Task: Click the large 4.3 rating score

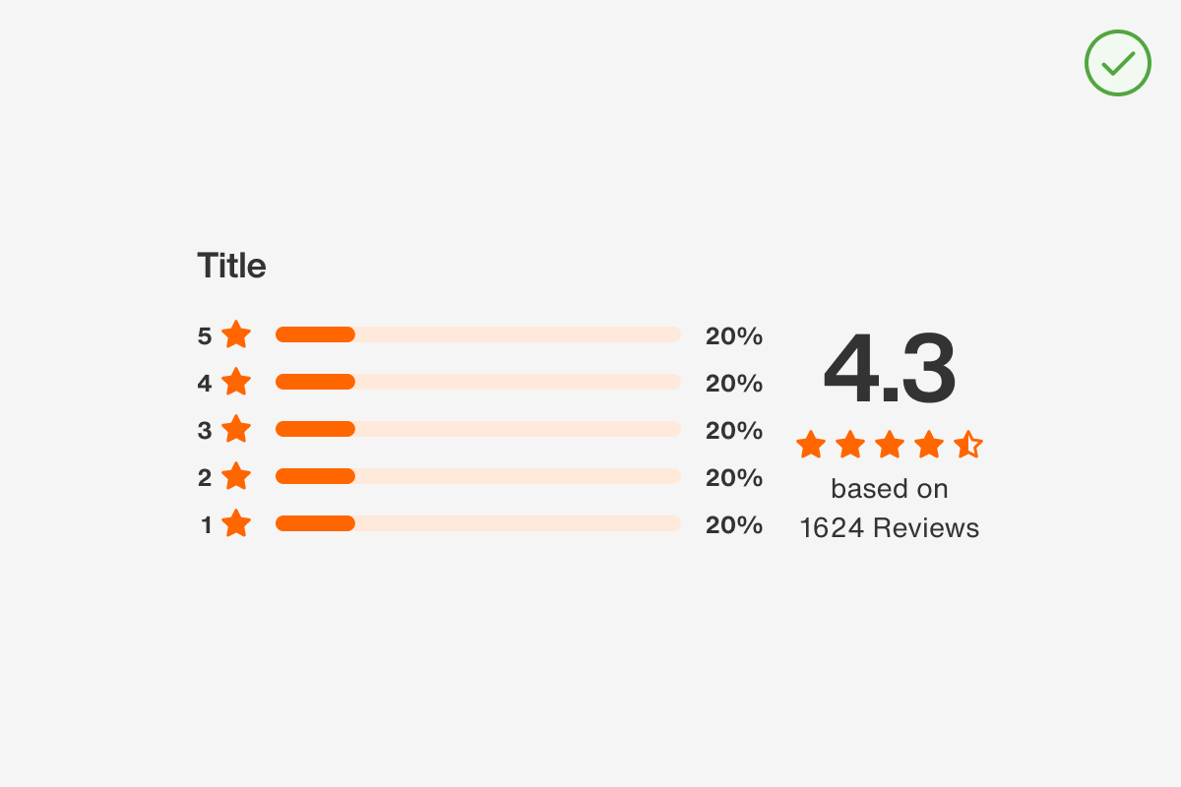Action: [x=889, y=370]
